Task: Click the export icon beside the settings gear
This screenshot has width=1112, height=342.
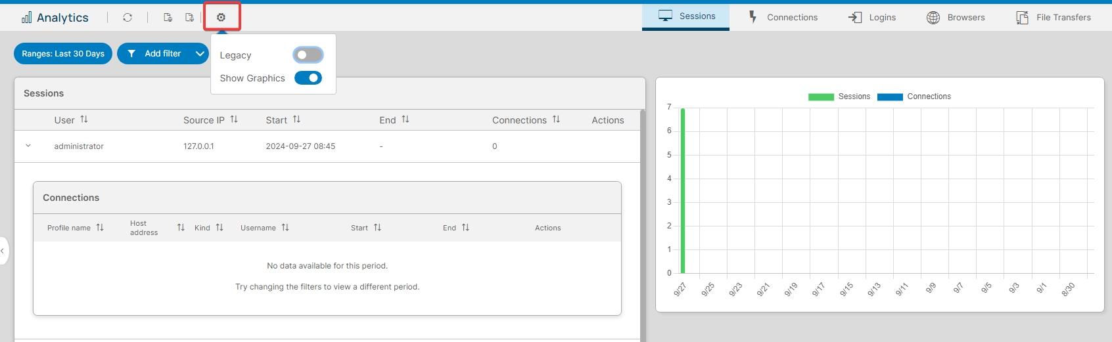Action: coord(189,18)
